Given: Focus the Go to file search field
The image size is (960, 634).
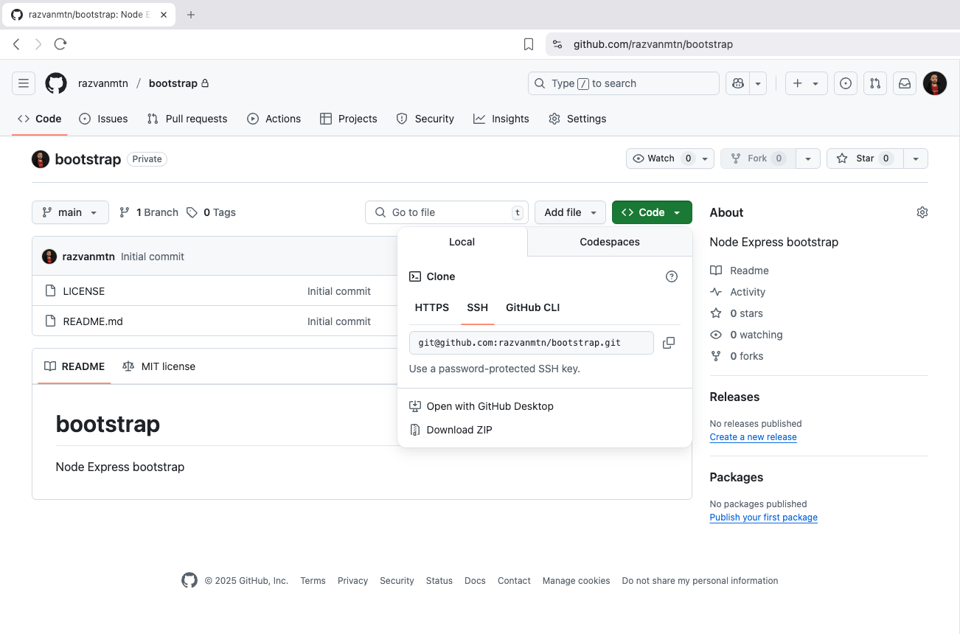Looking at the screenshot, I should [447, 212].
